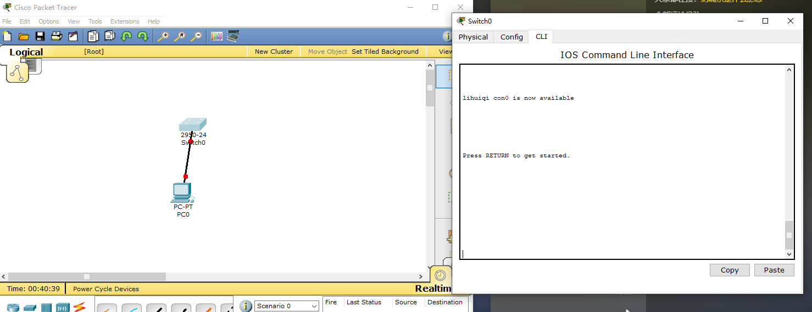812x312 pixels.
Task: Click the Realtime mode clock icon
Action: tap(440, 275)
